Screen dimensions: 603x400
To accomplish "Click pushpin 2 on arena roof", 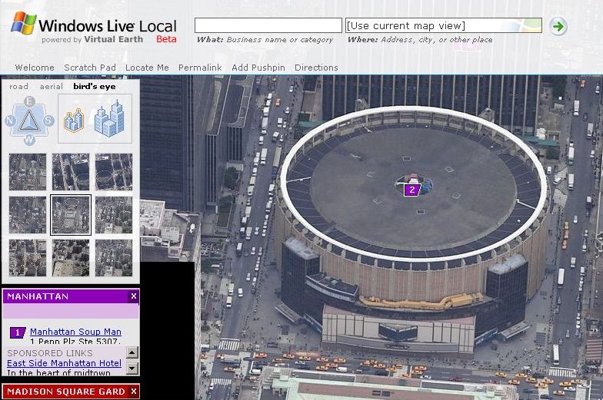I will [x=412, y=190].
